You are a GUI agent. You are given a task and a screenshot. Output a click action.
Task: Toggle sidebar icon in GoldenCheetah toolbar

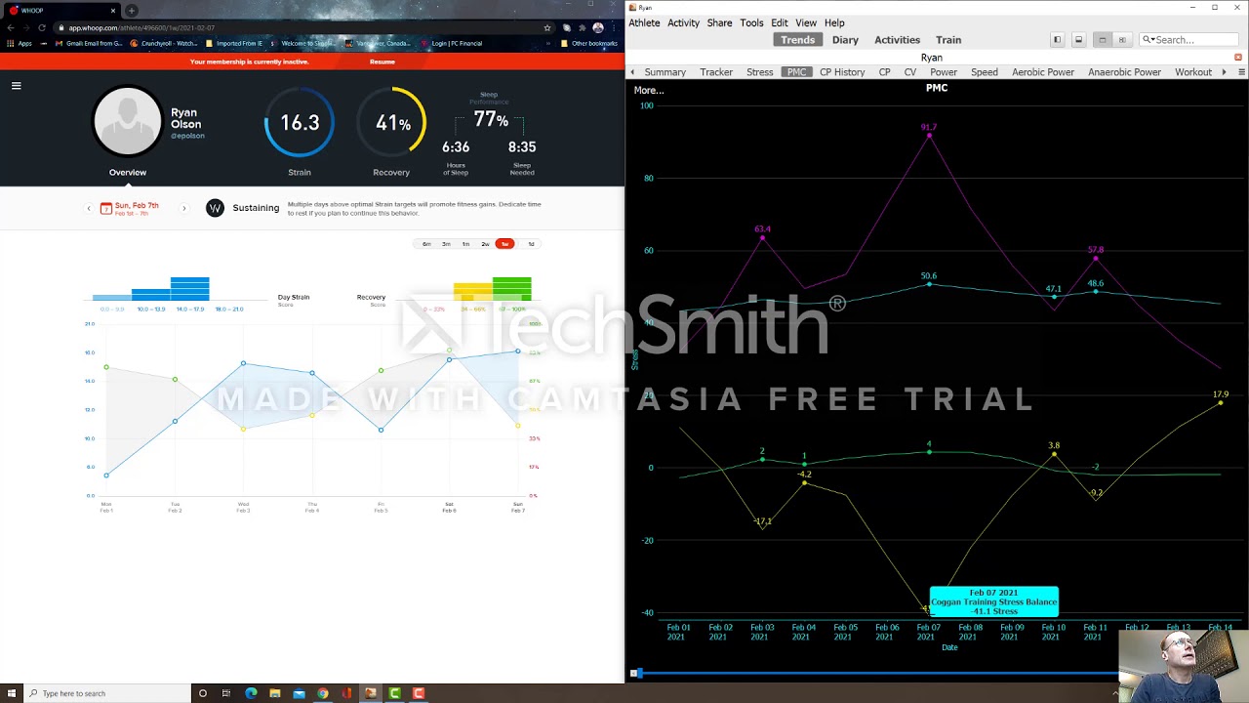tap(1057, 40)
